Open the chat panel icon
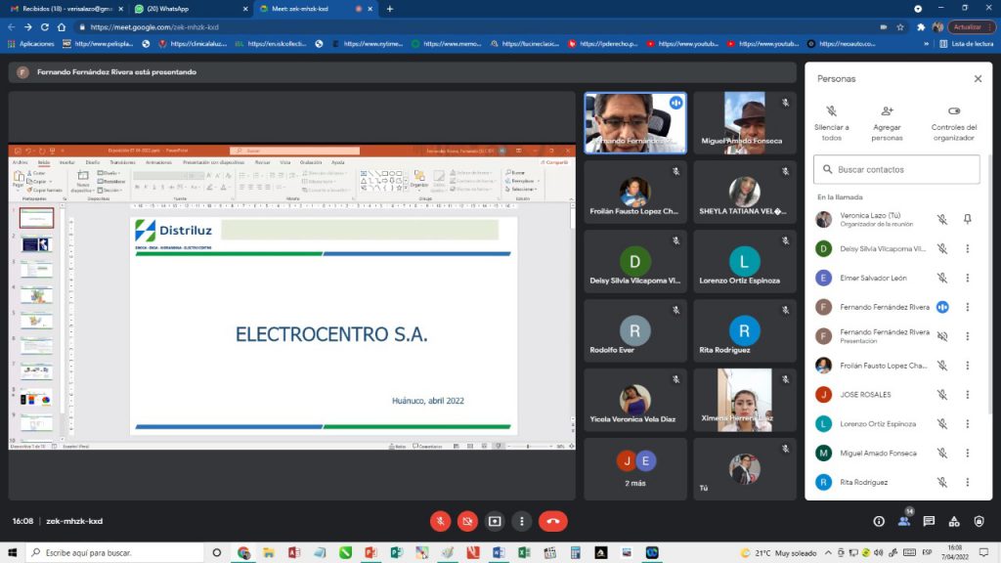 (x=929, y=521)
